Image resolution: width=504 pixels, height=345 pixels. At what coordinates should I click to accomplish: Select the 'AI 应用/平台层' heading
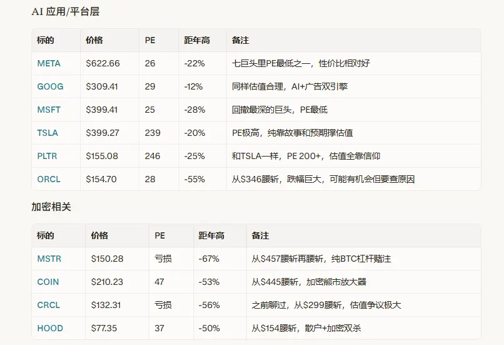point(66,12)
